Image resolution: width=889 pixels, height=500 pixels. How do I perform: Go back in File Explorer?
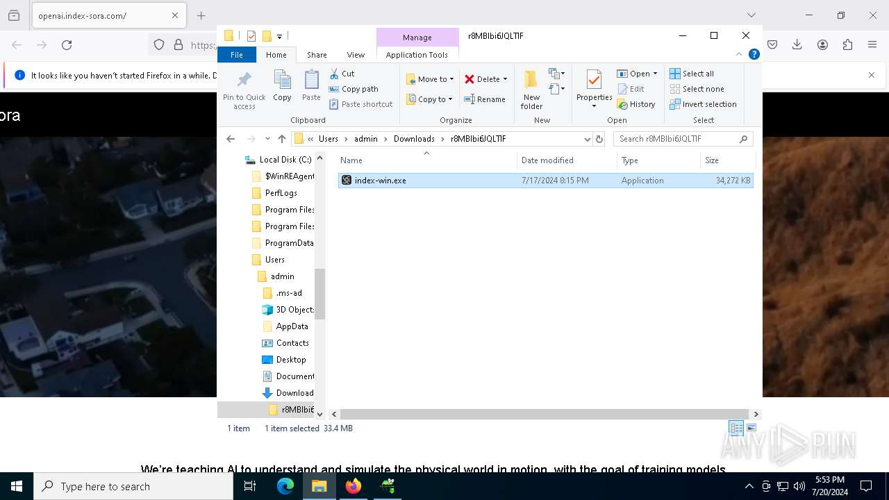coord(231,139)
